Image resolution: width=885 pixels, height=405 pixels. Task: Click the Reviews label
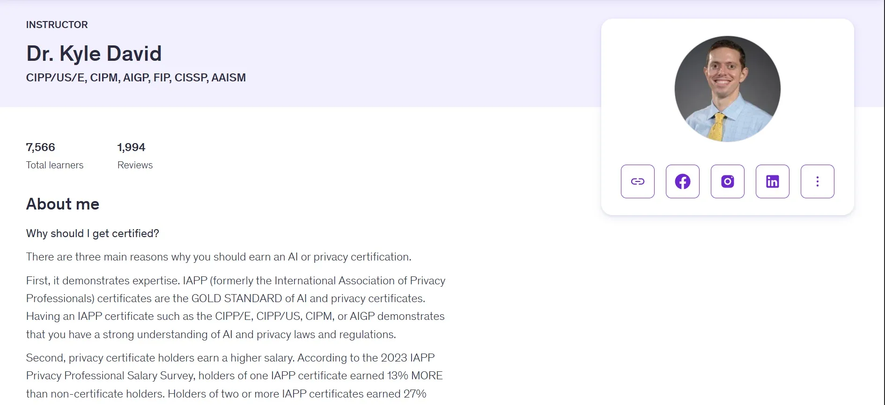[x=135, y=165]
